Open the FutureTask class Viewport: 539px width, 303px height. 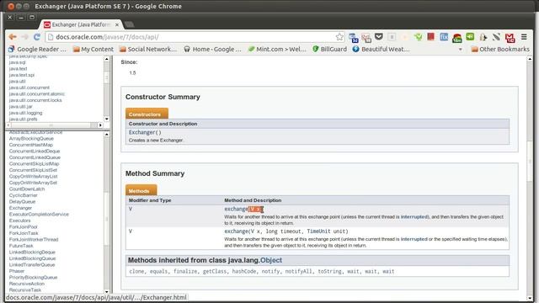pos(21,246)
